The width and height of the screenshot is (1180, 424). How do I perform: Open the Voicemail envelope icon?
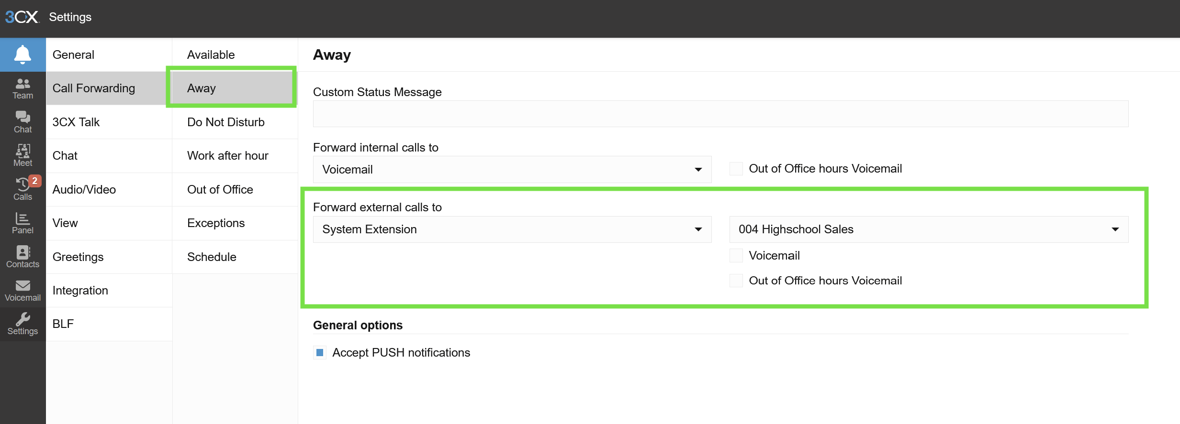coord(22,291)
